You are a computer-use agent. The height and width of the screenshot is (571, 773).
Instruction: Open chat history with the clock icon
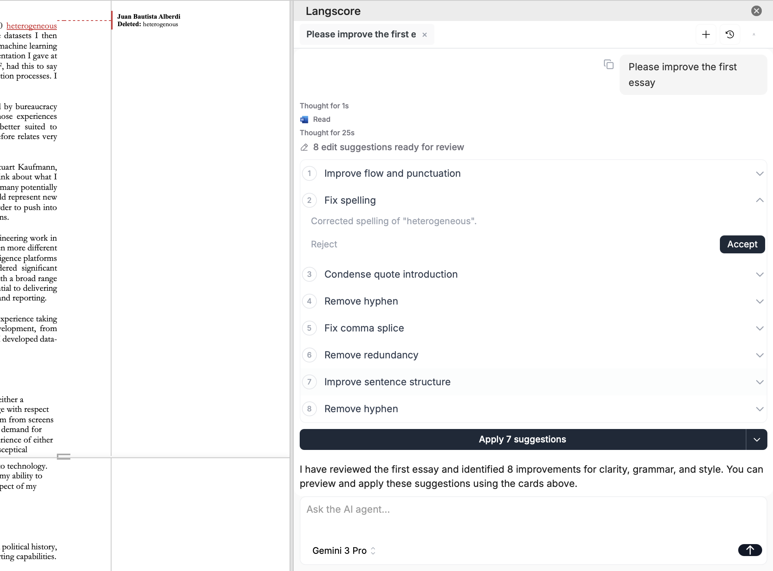coord(730,34)
